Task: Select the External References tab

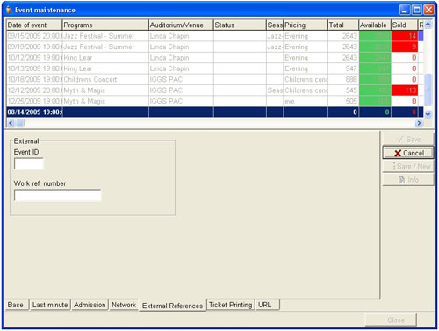Action: [x=172, y=306]
